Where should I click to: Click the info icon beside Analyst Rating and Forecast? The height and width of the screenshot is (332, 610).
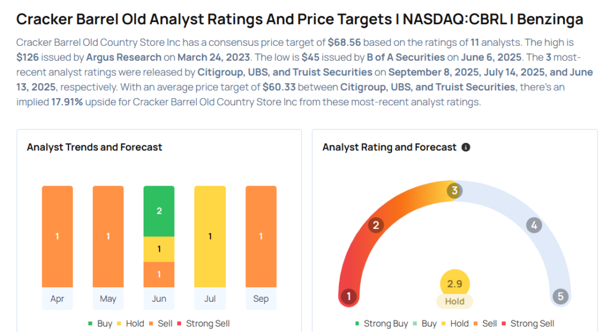pos(466,147)
